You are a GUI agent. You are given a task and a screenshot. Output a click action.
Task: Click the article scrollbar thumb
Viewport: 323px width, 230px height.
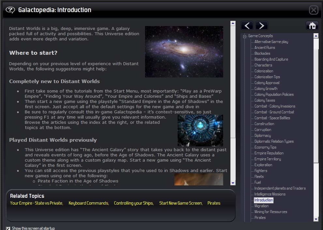tap(233, 82)
